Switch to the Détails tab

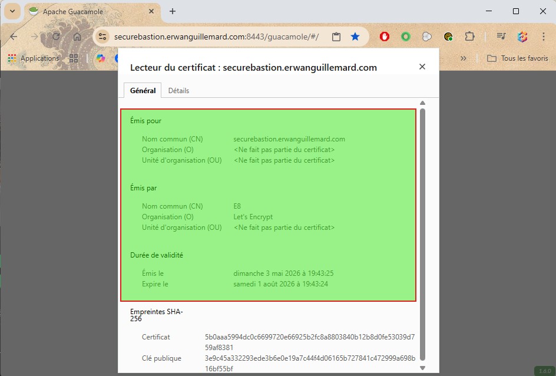[178, 90]
